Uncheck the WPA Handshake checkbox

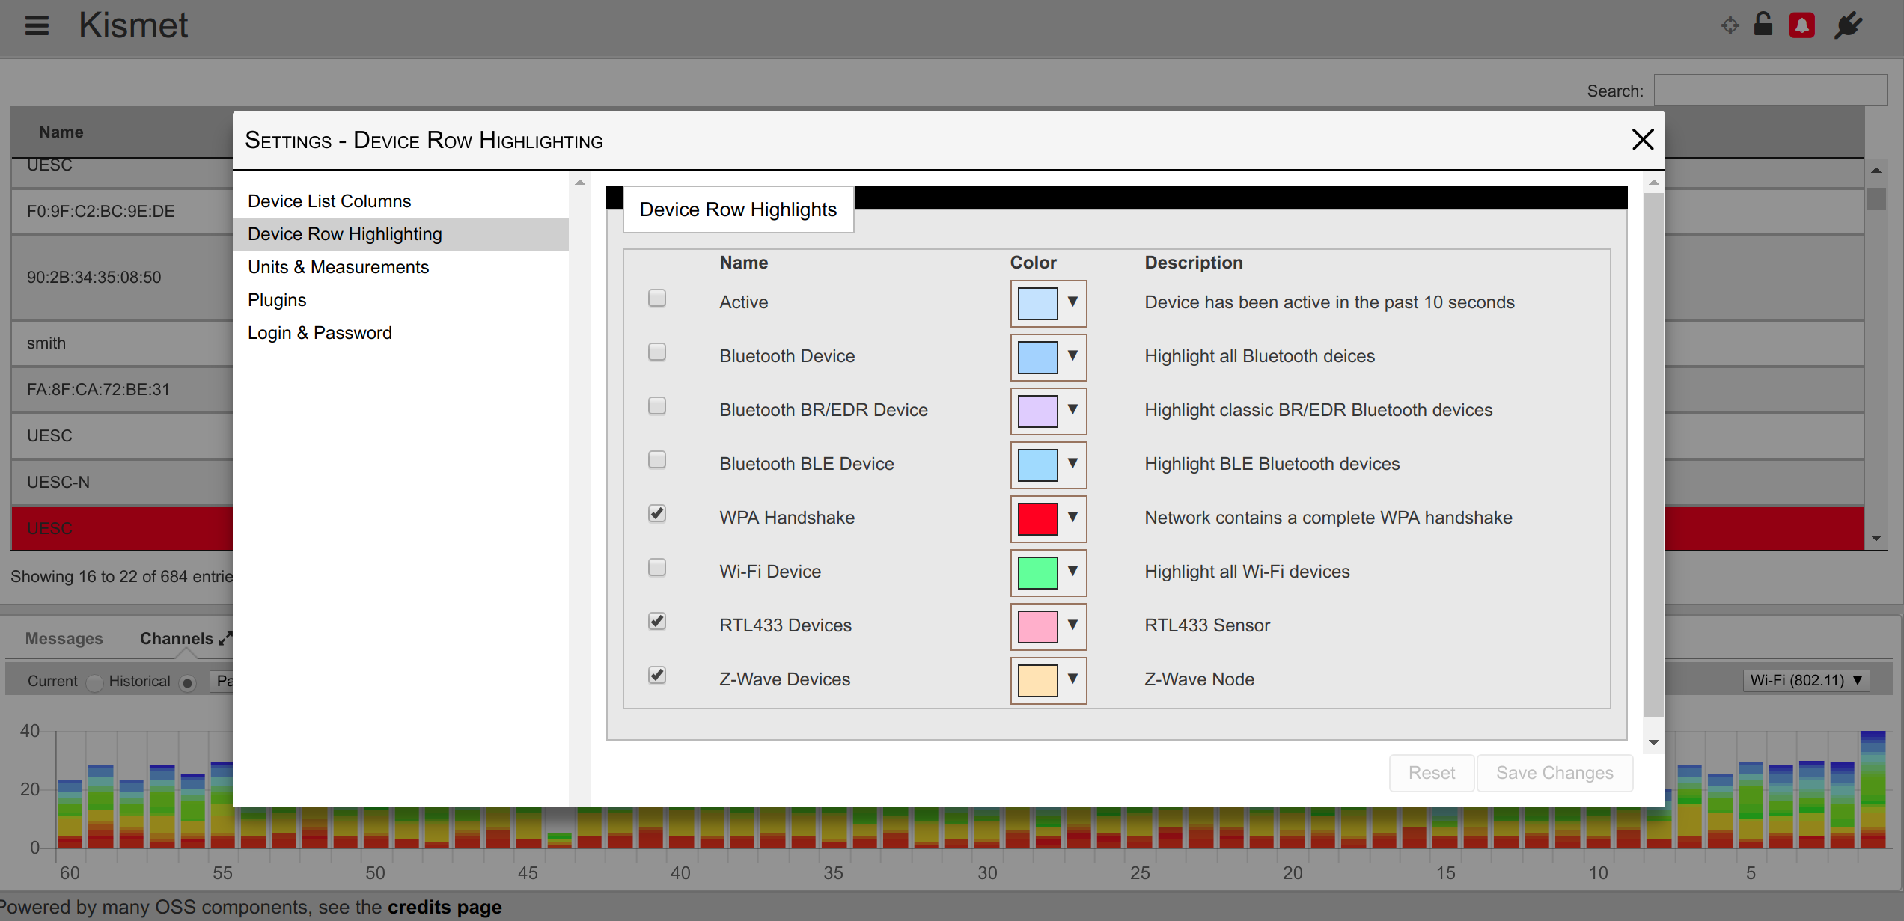pyautogui.click(x=656, y=514)
